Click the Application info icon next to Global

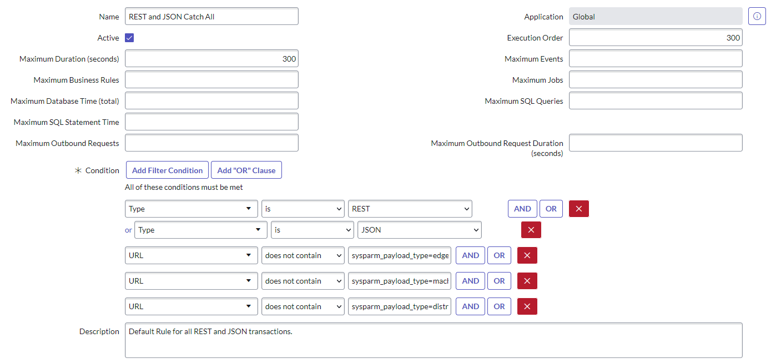757,17
